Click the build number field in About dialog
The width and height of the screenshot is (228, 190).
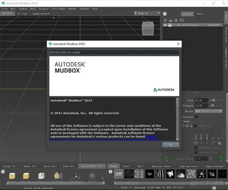click(114, 52)
